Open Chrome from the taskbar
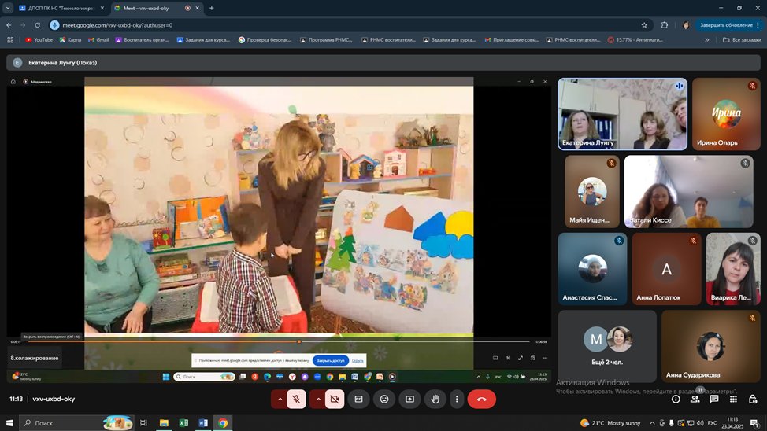 click(223, 422)
